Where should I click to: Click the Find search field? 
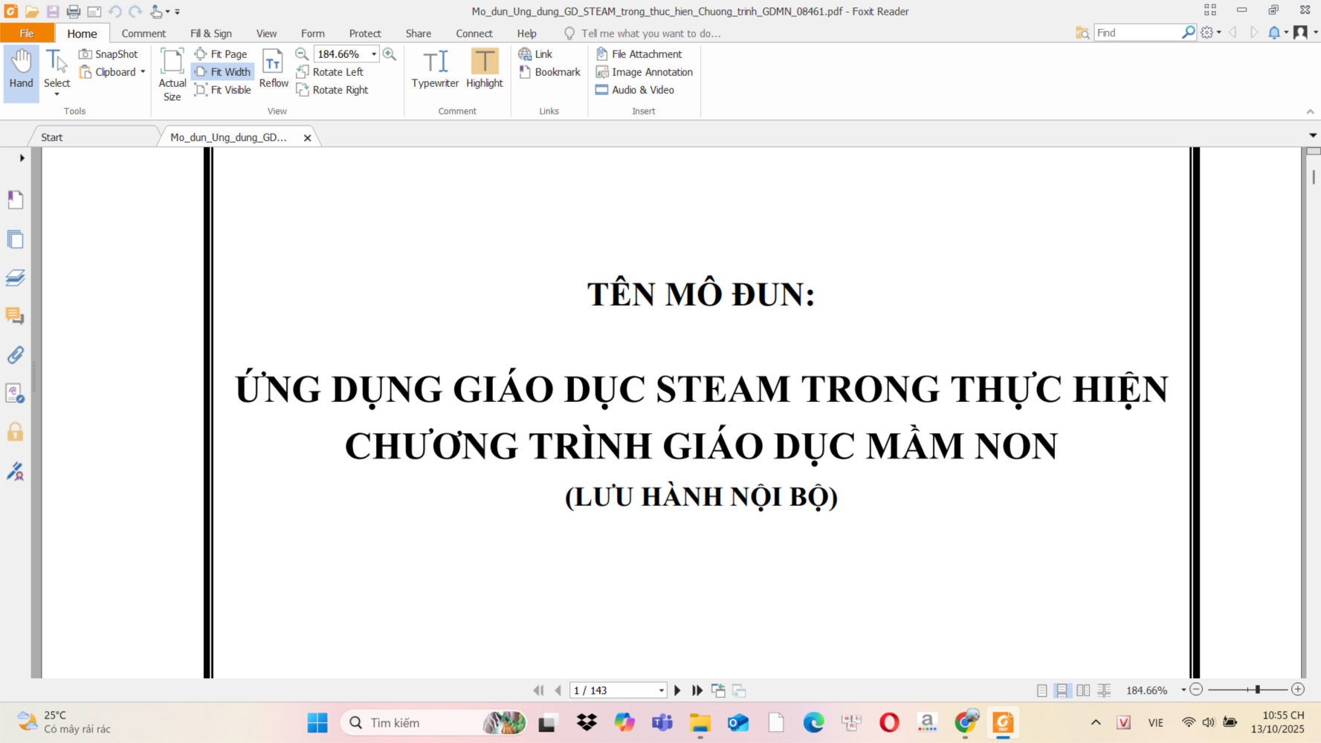[x=1137, y=33]
